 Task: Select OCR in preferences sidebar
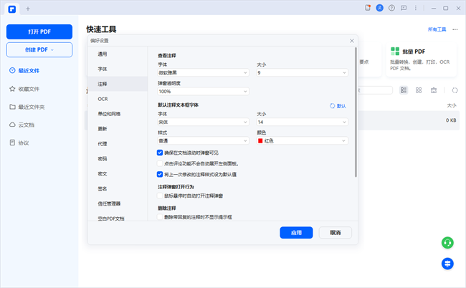pyautogui.click(x=103, y=99)
